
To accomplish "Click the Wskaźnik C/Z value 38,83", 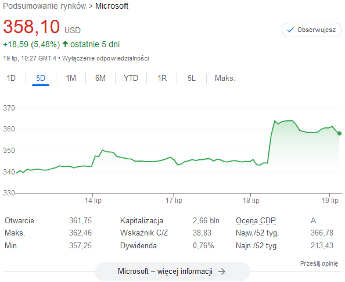I will pos(202,233).
